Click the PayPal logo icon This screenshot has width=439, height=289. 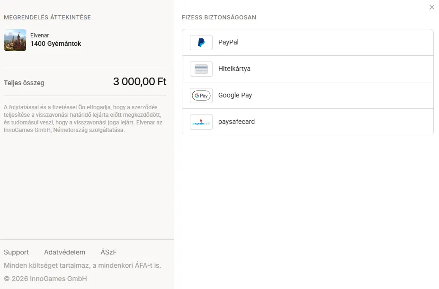[x=201, y=43]
